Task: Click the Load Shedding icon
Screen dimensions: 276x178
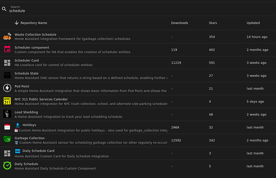Action: coord(7,114)
